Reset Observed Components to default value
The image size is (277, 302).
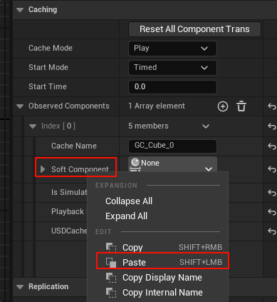click(272, 106)
